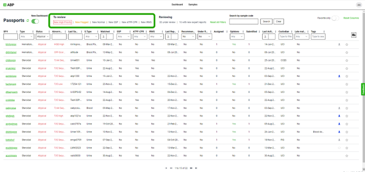
Task: Open the AA user avatar
Action: coord(359,5)
